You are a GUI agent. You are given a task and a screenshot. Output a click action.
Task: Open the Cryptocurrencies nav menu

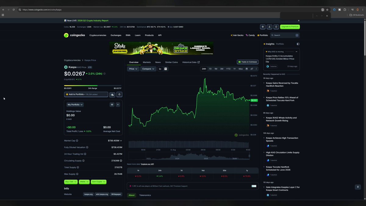[98, 35]
